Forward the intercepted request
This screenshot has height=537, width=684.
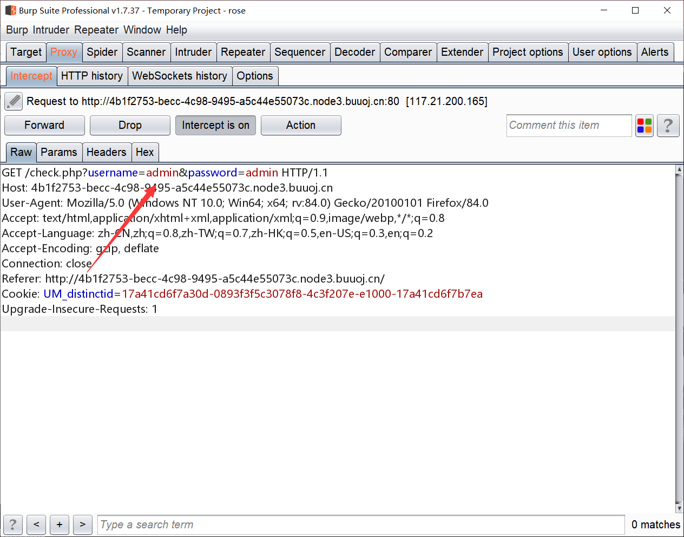point(44,125)
